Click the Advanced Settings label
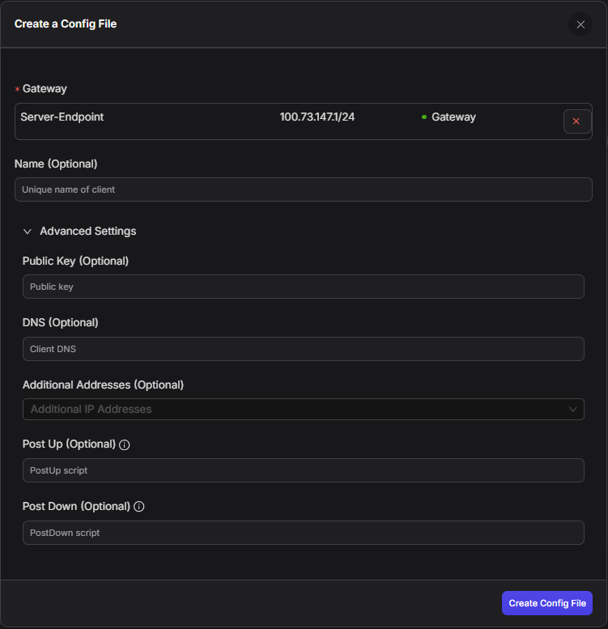608x629 pixels. coord(87,232)
